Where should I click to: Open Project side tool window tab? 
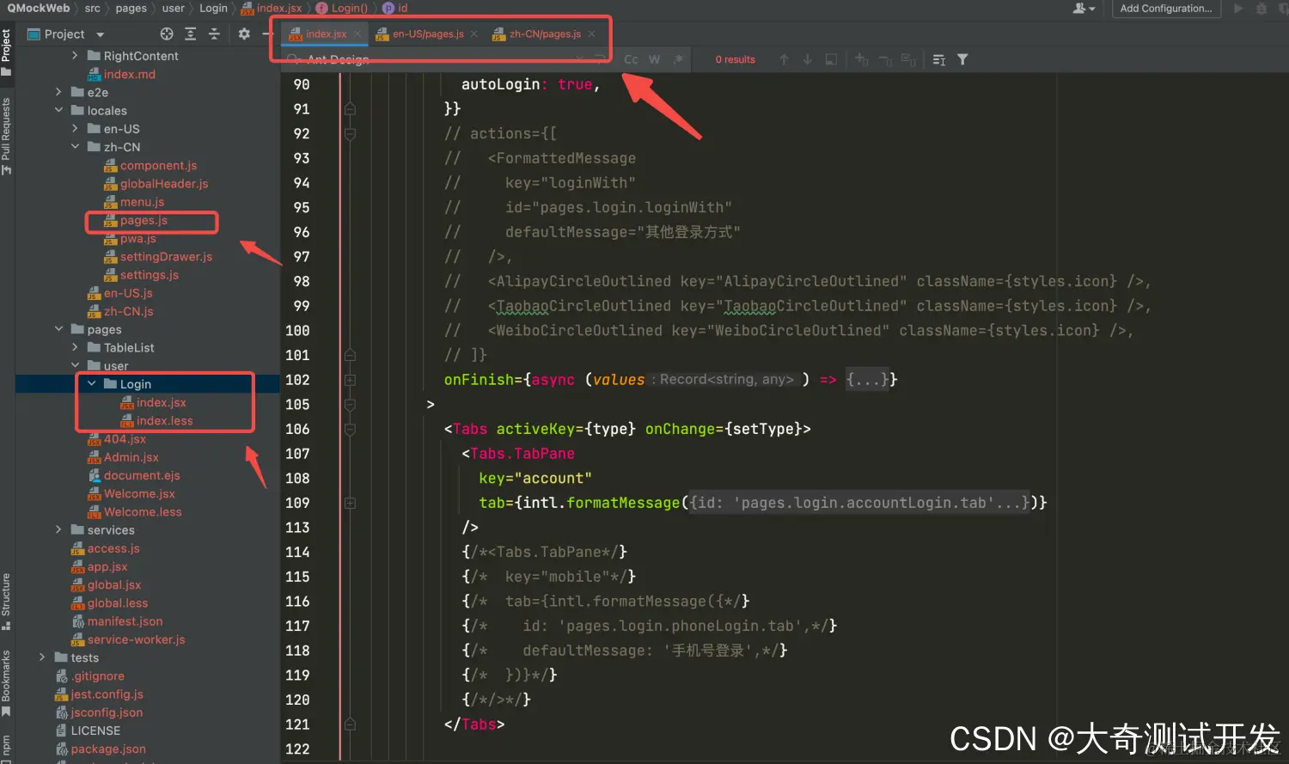[x=6, y=52]
